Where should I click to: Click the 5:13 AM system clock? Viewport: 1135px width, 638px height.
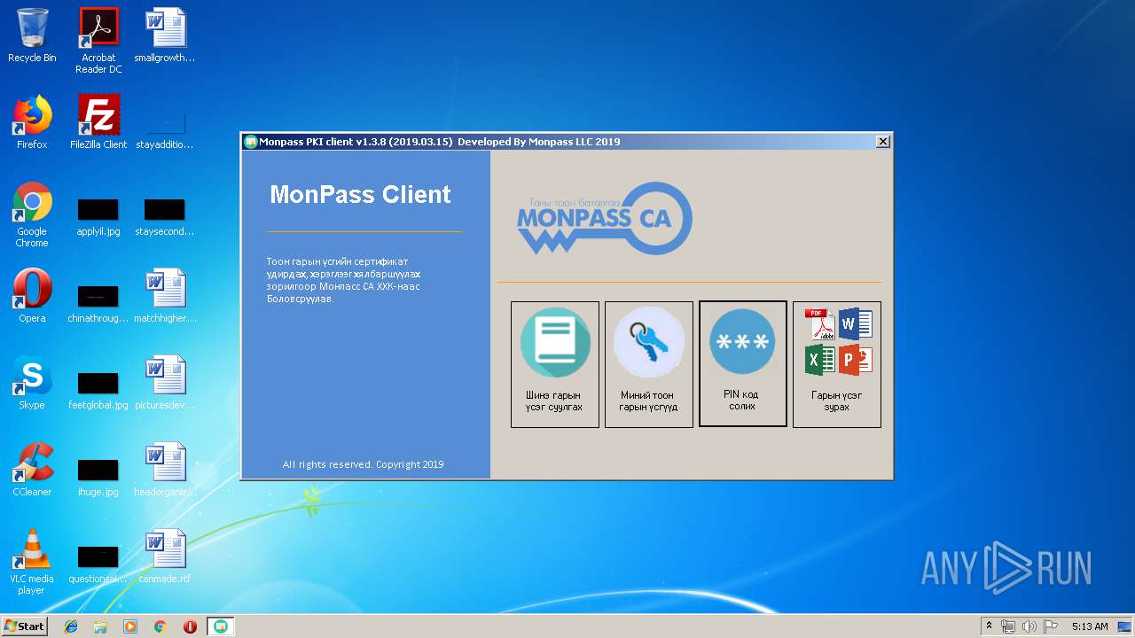point(1090,626)
